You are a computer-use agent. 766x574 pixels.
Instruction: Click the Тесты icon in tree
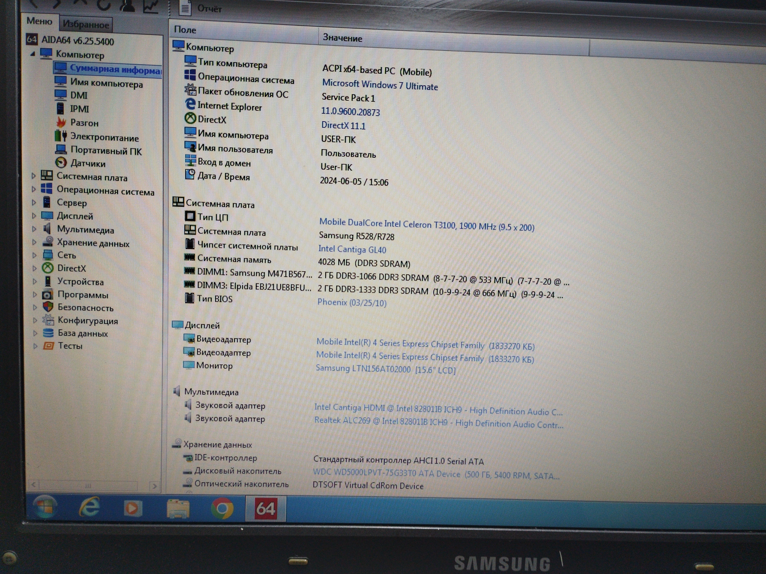click(48, 346)
